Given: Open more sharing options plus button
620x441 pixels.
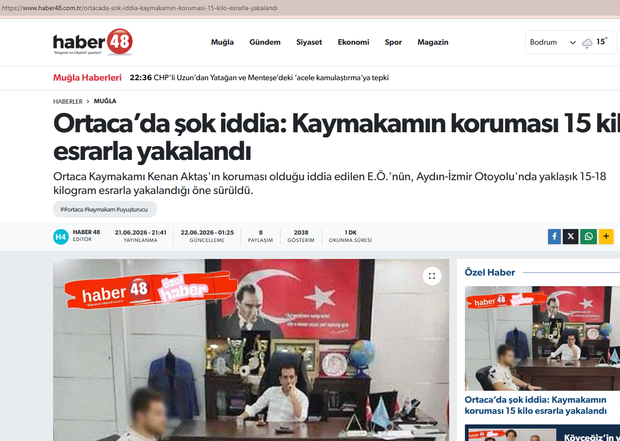Looking at the screenshot, I should (x=606, y=236).
